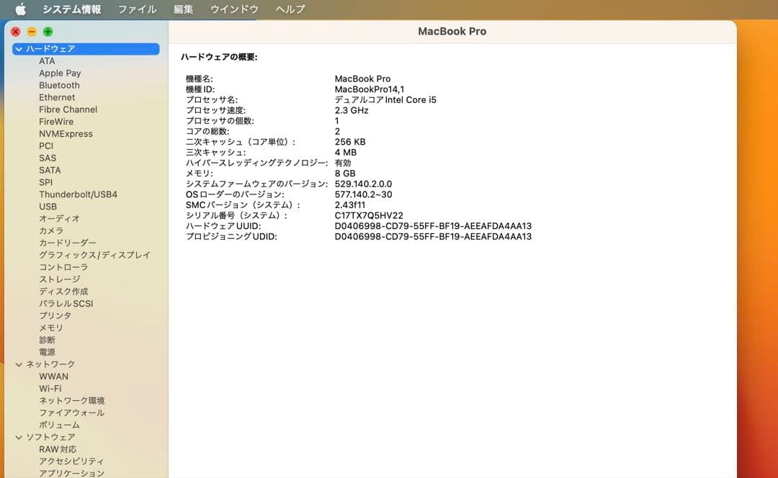778x478 pixels.
Task: Click the serial number value C17TX7Q5HV22
Action: 369,215
